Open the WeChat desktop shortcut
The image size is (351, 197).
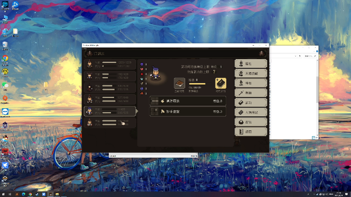(5, 85)
